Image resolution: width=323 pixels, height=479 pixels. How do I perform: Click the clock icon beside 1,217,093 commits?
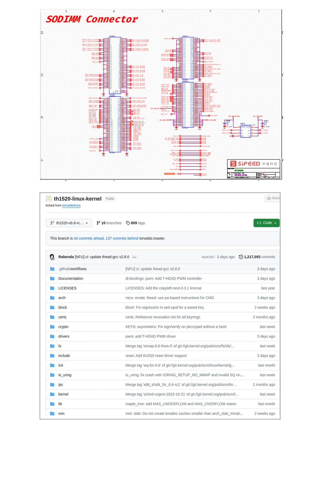[241, 257]
